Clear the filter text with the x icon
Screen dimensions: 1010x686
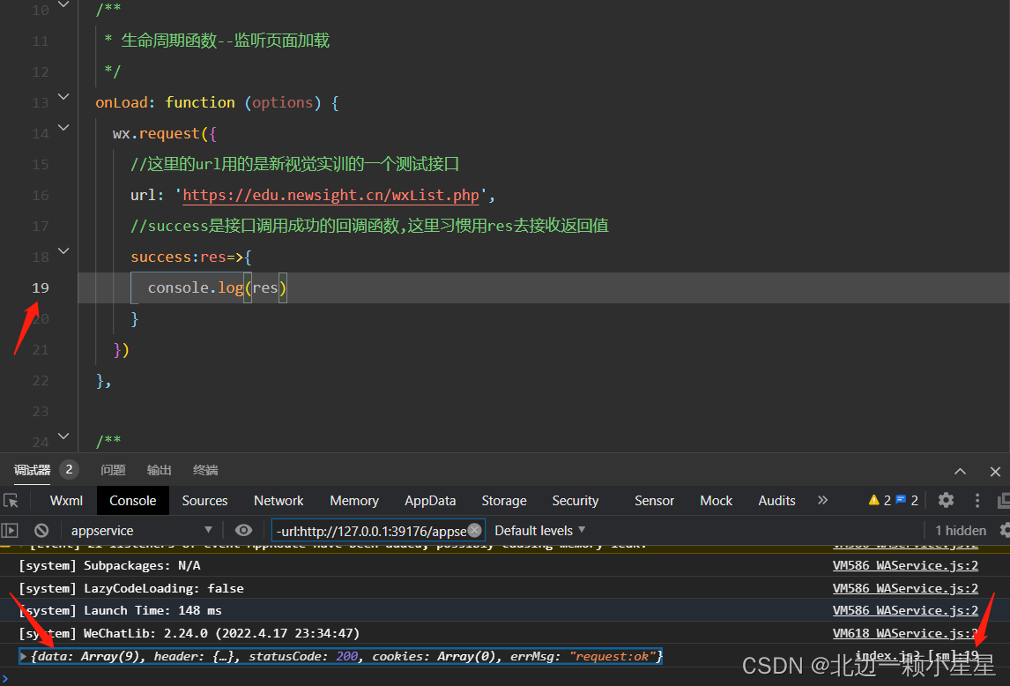(x=475, y=531)
